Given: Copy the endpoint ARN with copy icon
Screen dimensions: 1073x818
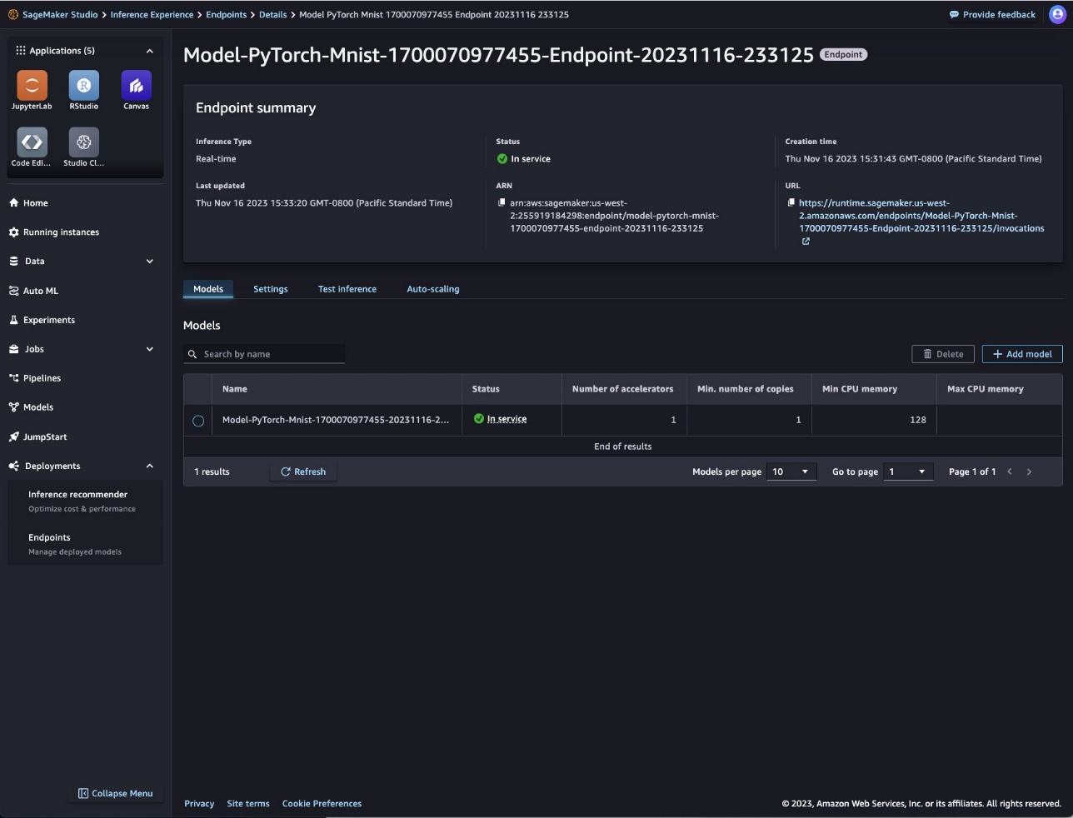Looking at the screenshot, I should click(x=502, y=202).
